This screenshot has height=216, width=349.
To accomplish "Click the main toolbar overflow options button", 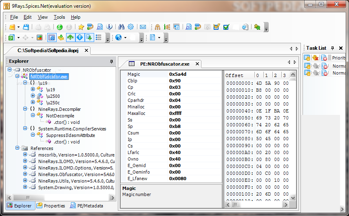I will pyautogui.click(x=266, y=27).
